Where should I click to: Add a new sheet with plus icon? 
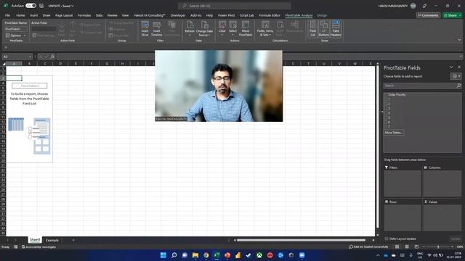point(73,240)
